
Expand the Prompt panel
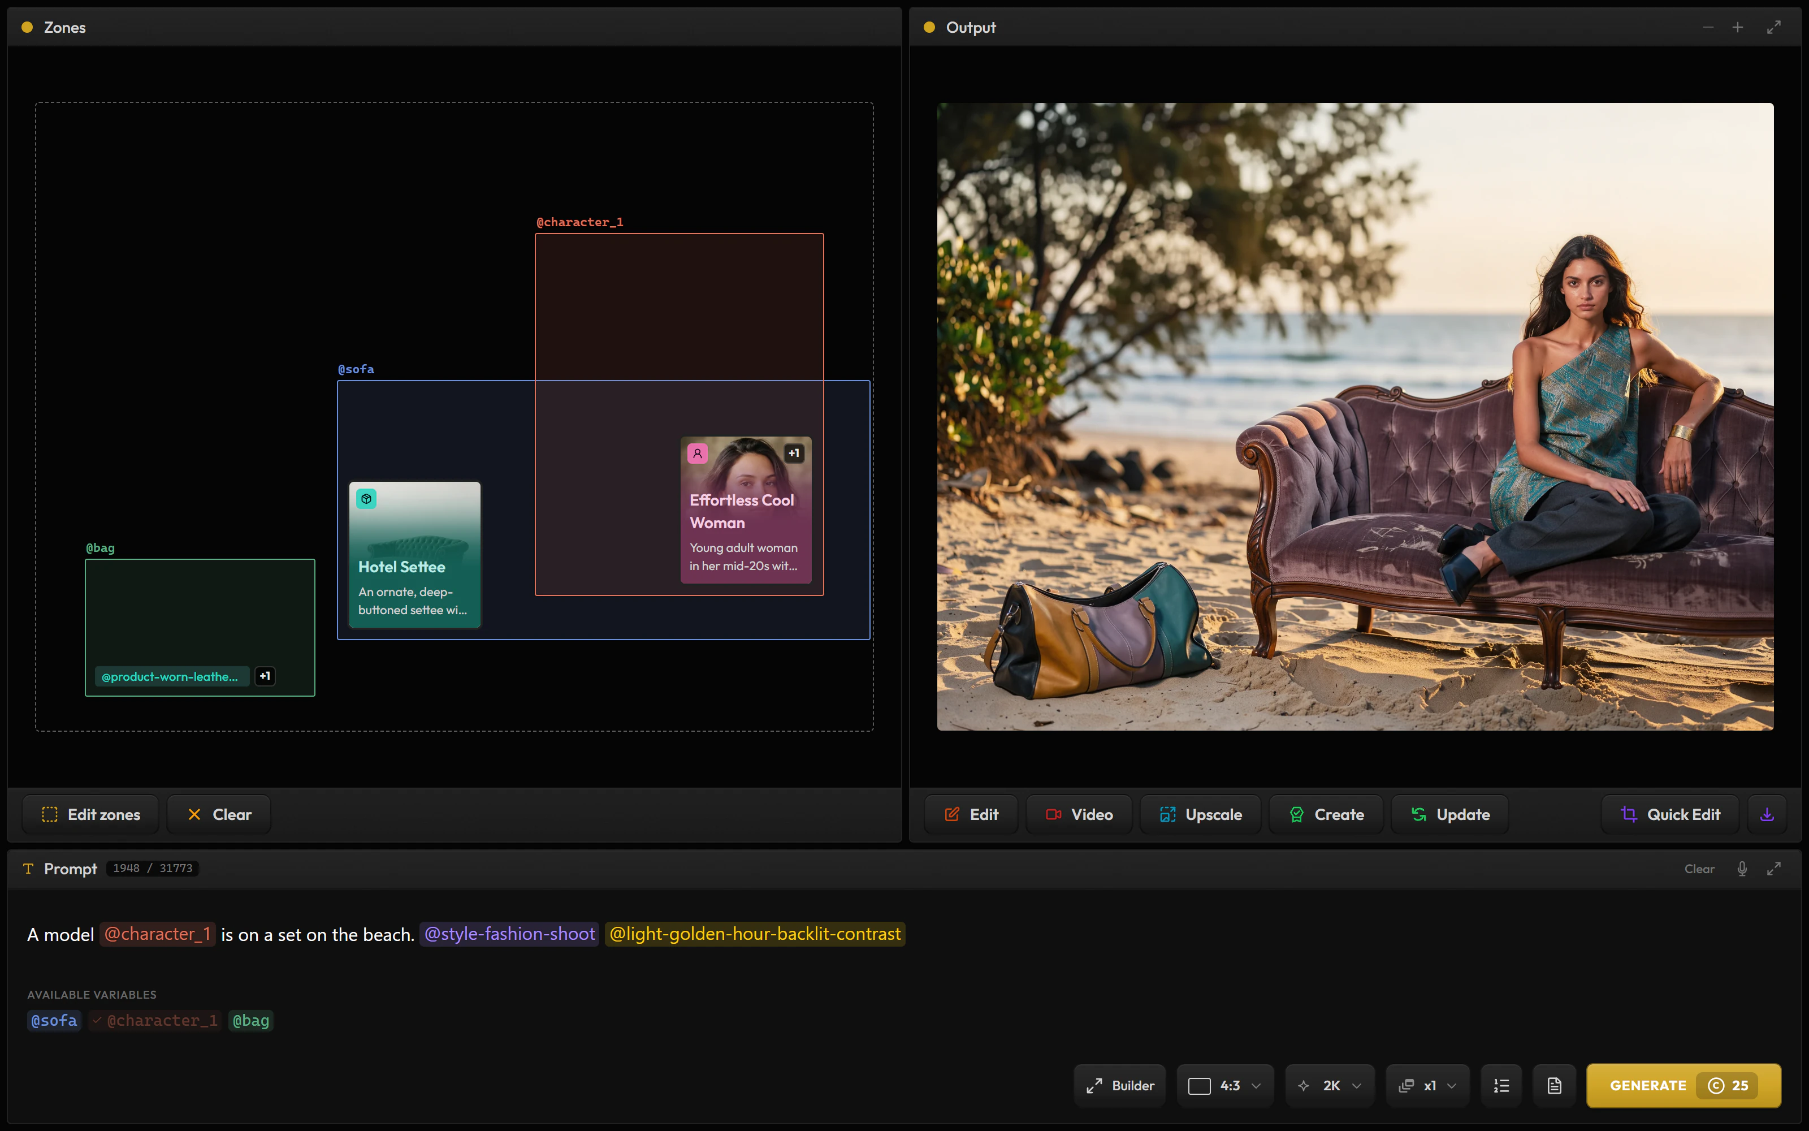coord(1774,869)
